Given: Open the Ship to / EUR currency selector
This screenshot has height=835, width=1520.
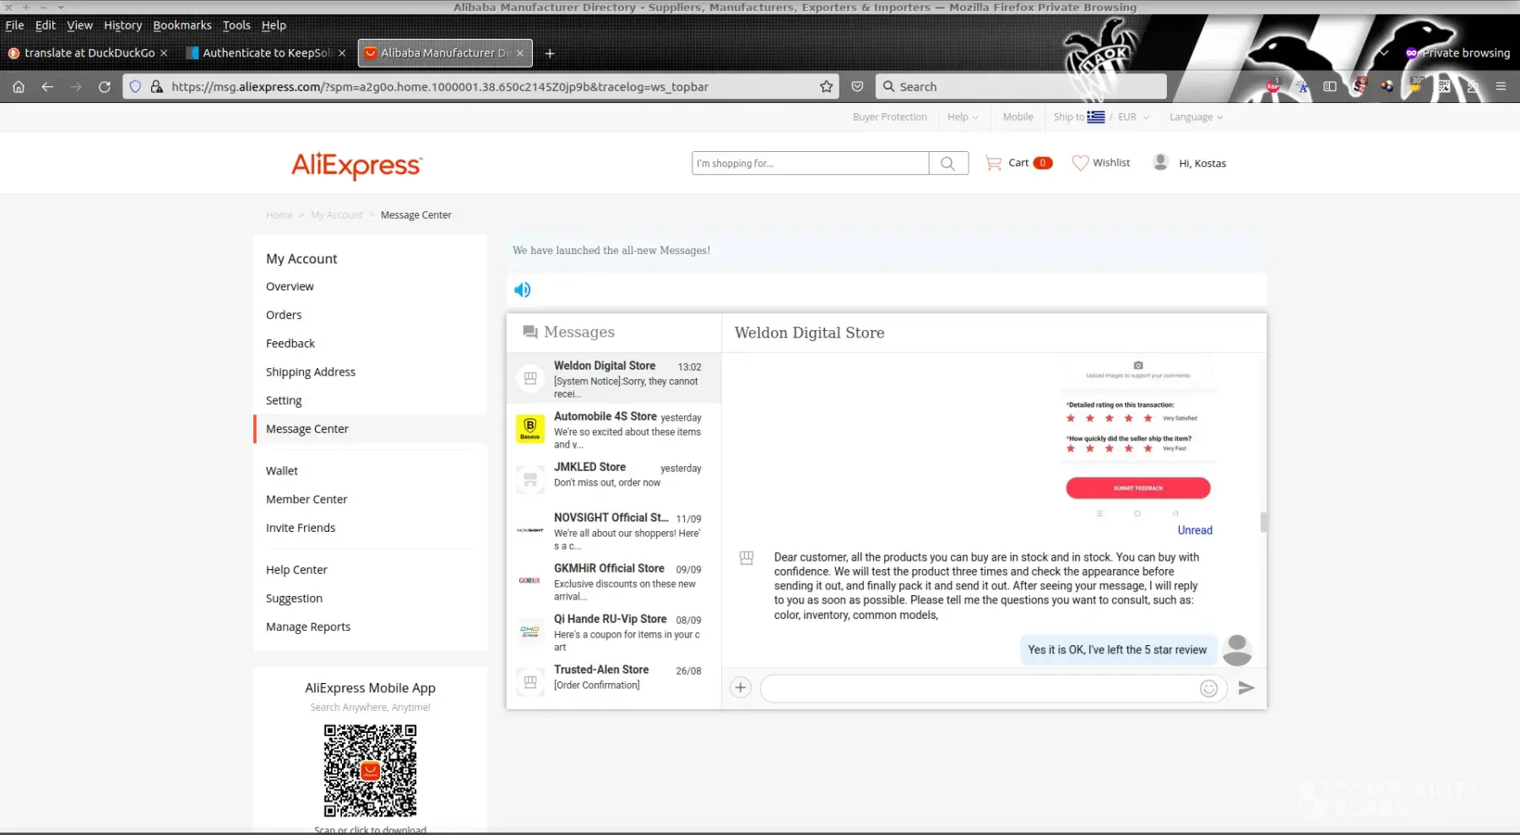Looking at the screenshot, I should click(x=1100, y=117).
